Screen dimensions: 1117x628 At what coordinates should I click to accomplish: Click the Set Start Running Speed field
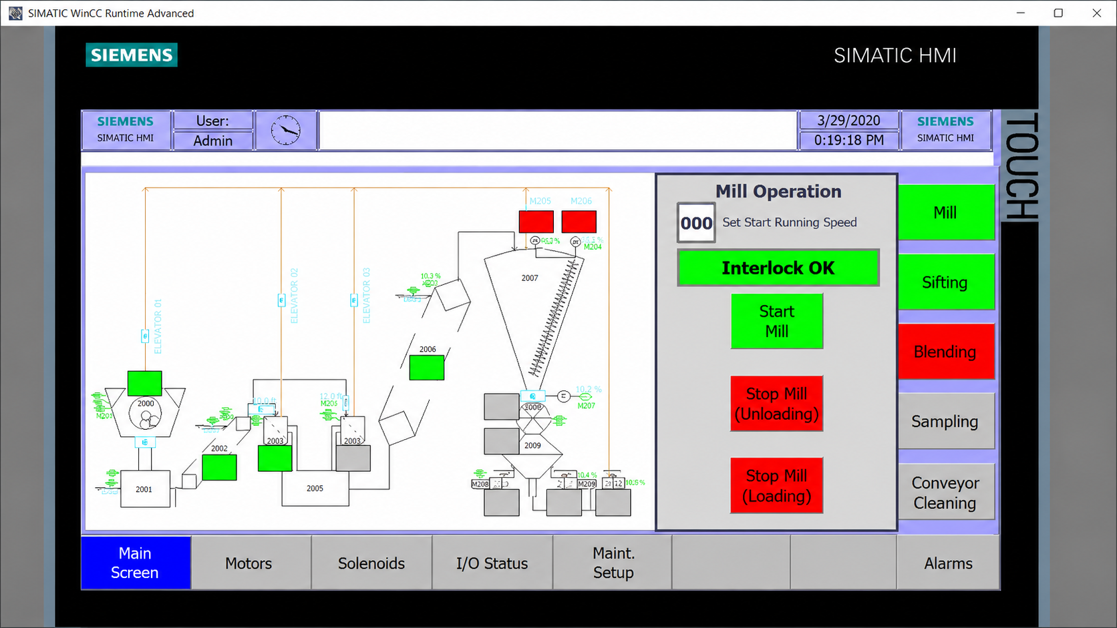pyautogui.click(x=696, y=223)
